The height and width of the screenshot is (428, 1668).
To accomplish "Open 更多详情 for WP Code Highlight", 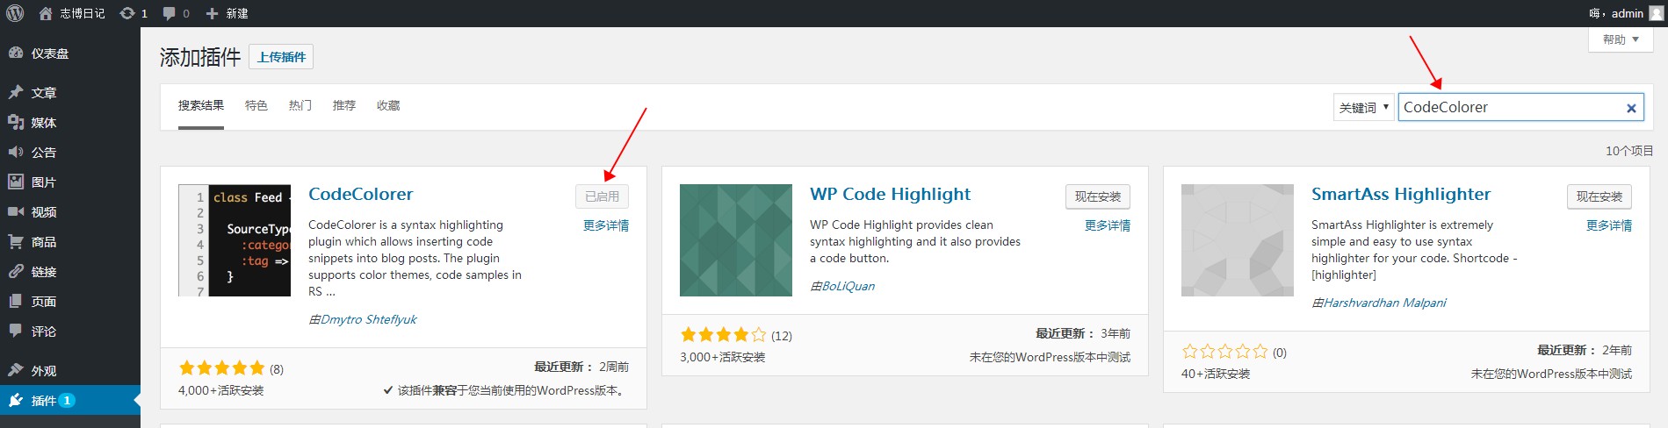I will [1108, 225].
